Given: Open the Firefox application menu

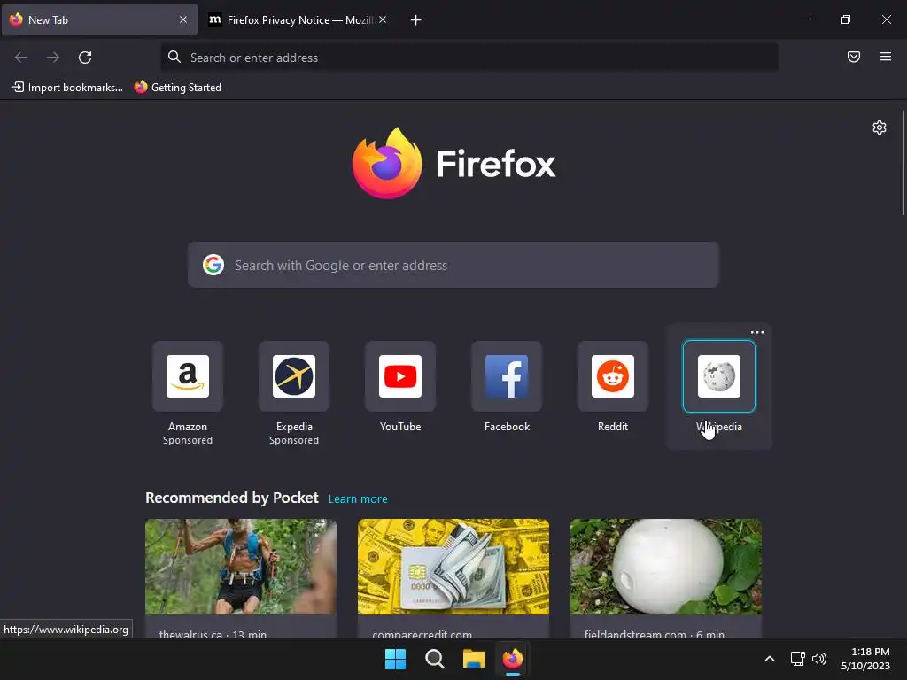Looking at the screenshot, I should (x=886, y=57).
